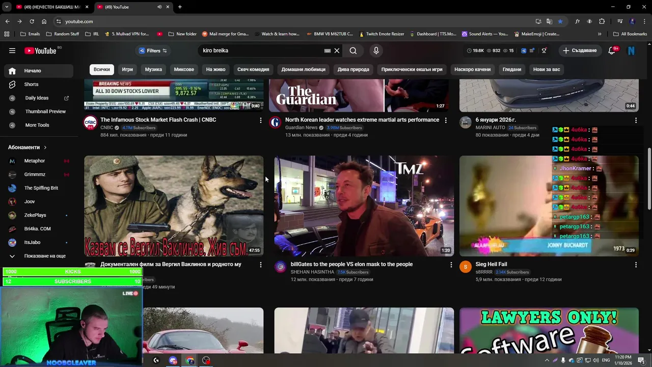Open the YouTube hamburger guide menu
652x367 pixels.
click(12, 50)
